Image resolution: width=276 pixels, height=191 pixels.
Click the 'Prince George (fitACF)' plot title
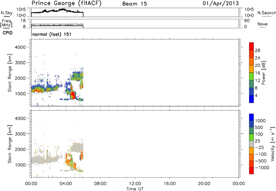click(x=67, y=3)
